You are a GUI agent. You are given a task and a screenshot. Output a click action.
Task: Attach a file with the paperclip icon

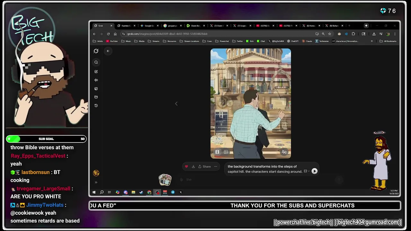(181, 180)
